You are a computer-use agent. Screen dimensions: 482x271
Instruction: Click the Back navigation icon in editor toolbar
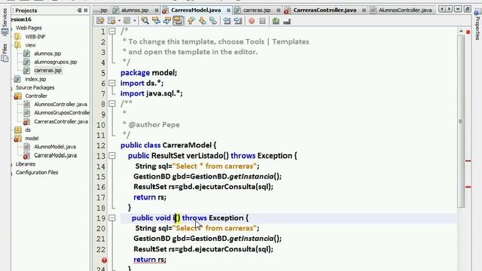click(x=111, y=21)
